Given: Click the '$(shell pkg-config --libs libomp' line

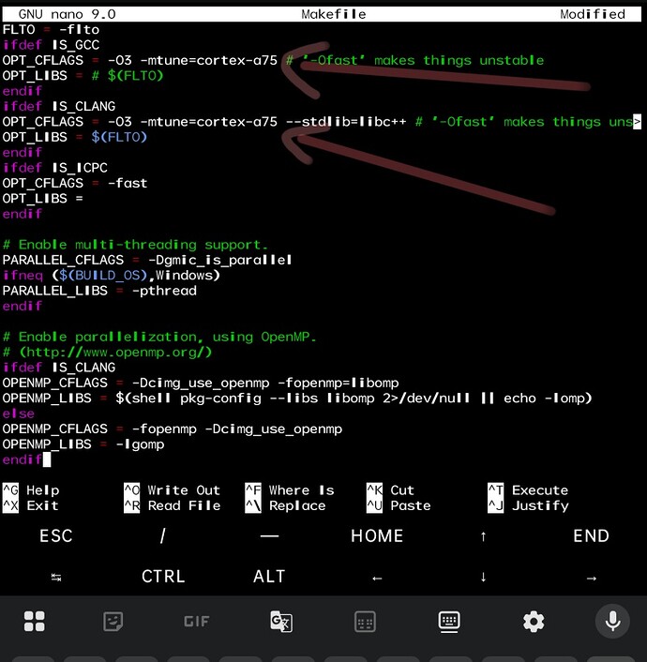Looking at the screenshot, I should pos(297,399).
